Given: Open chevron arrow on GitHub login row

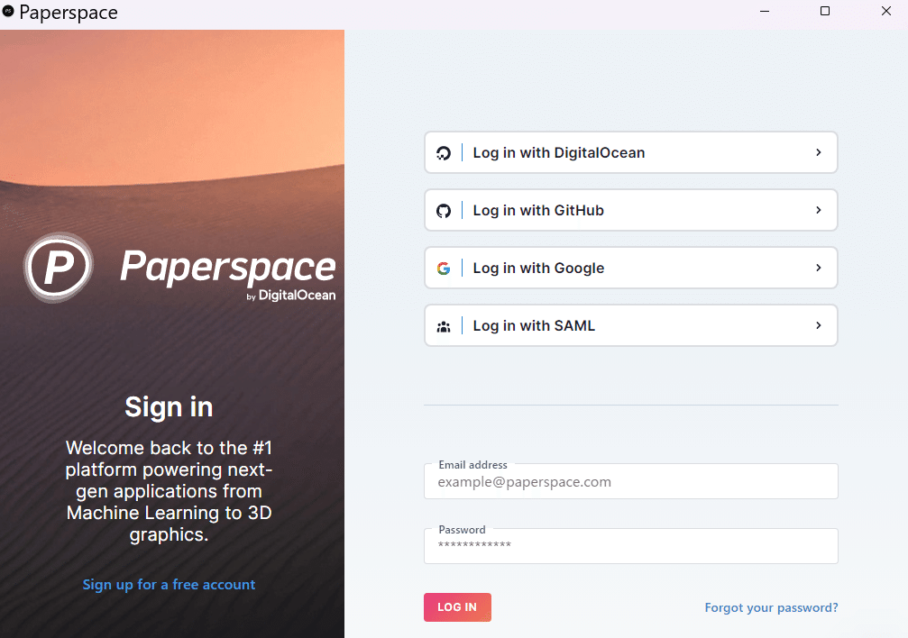Looking at the screenshot, I should pos(818,210).
